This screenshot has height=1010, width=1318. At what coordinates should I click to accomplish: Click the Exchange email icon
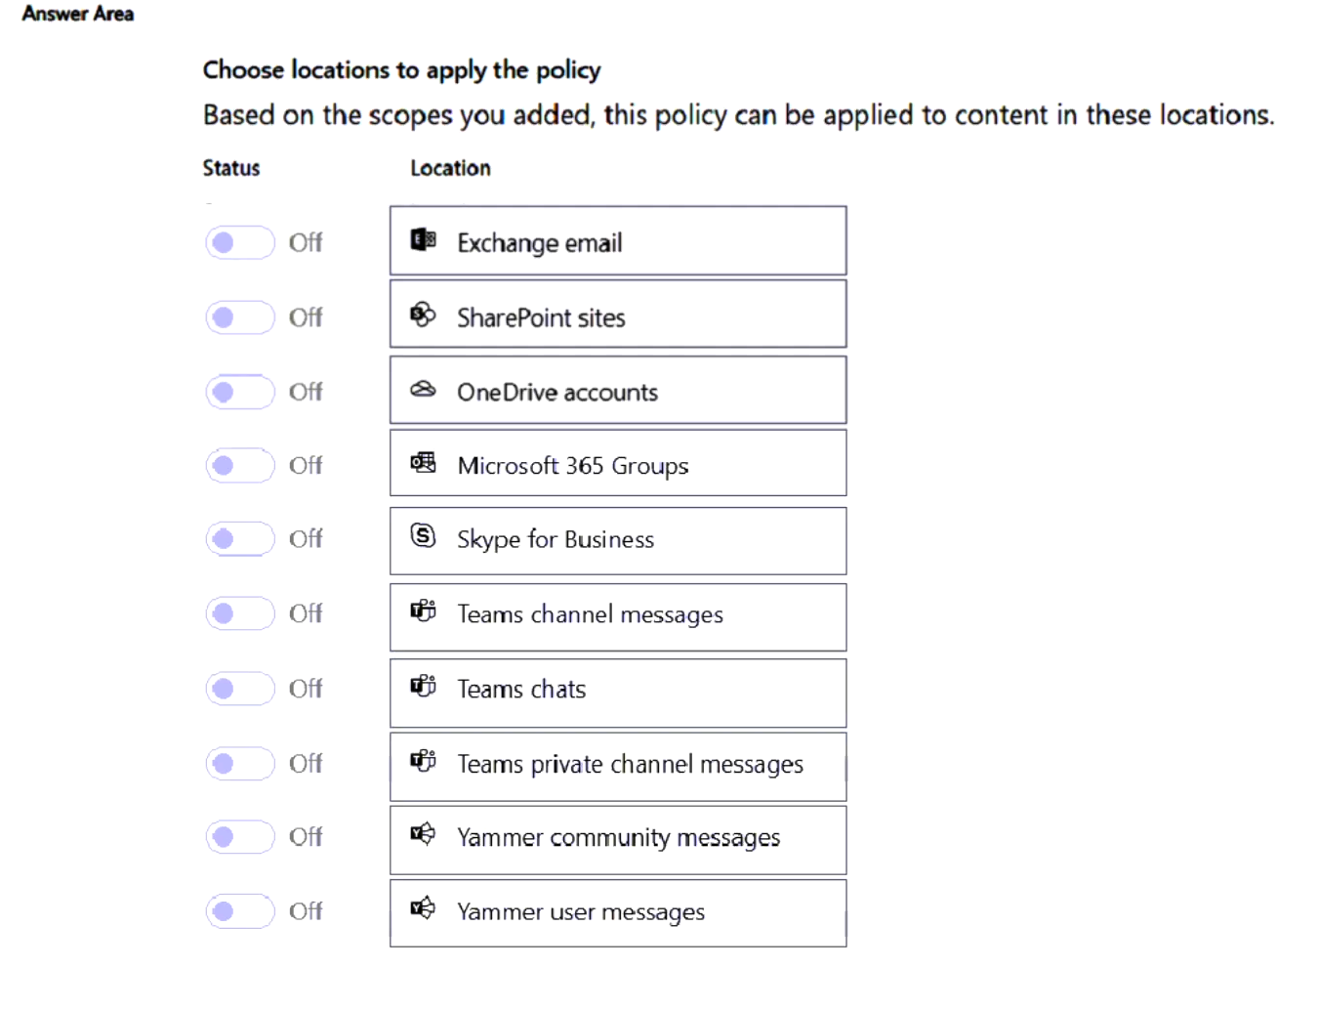423,239
